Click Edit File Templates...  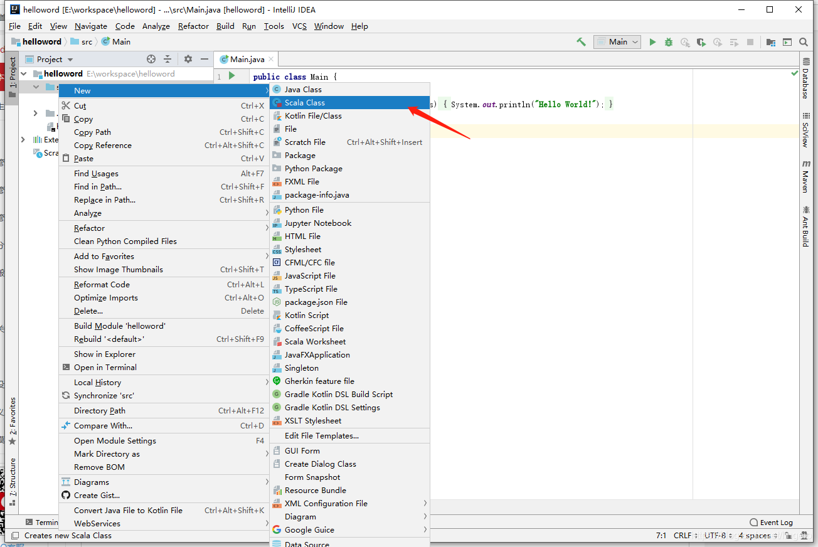[x=349, y=436]
